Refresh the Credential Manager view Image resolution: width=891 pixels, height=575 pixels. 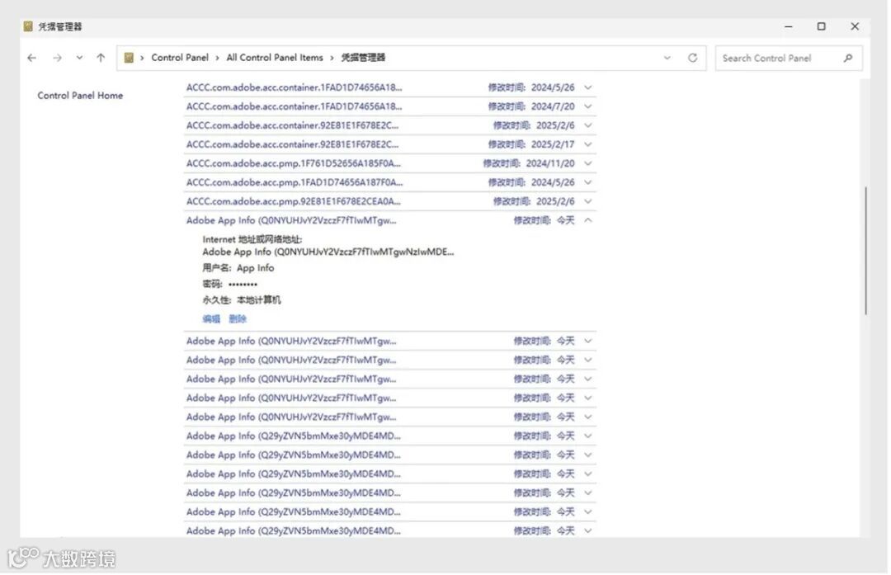pos(693,58)
